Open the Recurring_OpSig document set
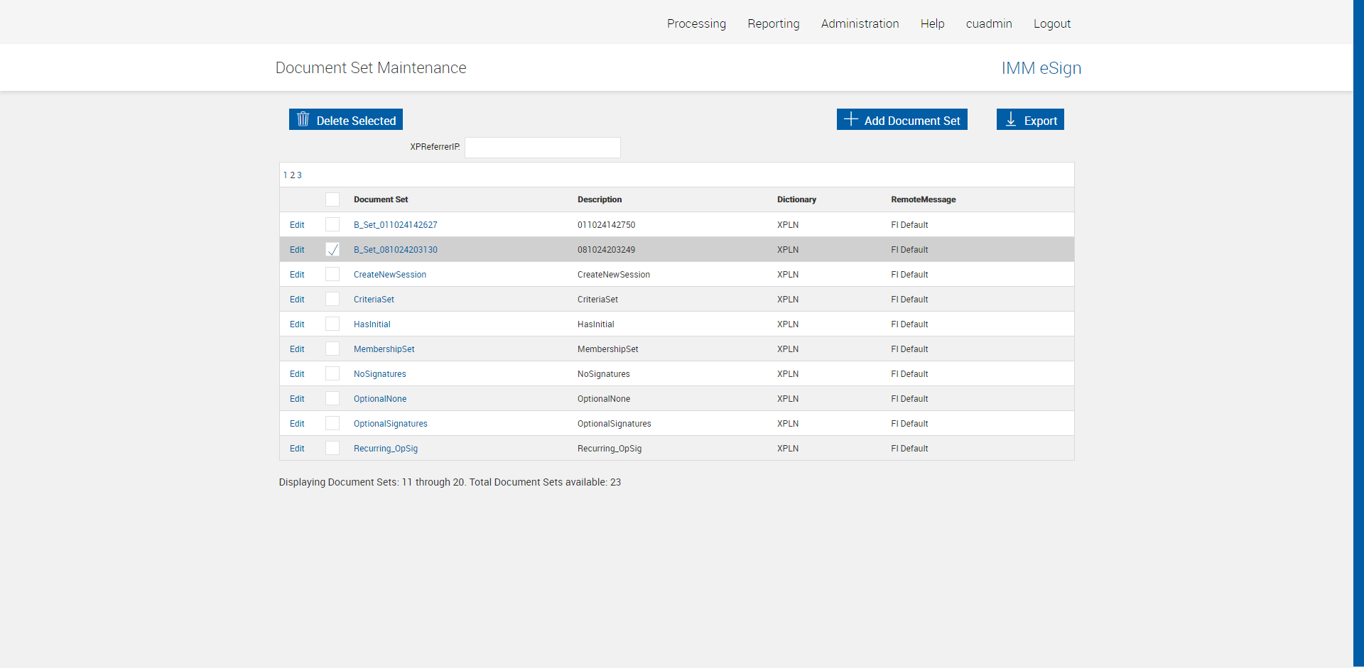 [x=386, y=449]
